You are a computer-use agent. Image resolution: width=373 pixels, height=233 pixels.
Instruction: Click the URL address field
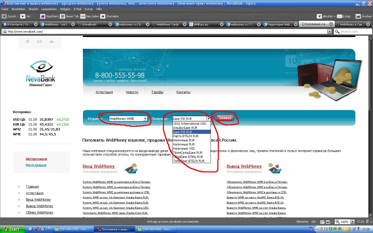167,32
